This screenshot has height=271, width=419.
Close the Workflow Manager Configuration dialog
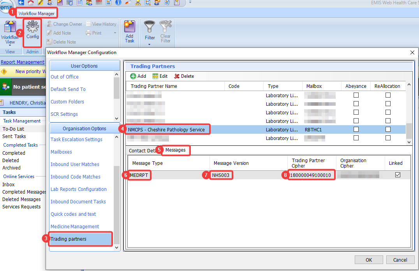[x=412, y=52]
